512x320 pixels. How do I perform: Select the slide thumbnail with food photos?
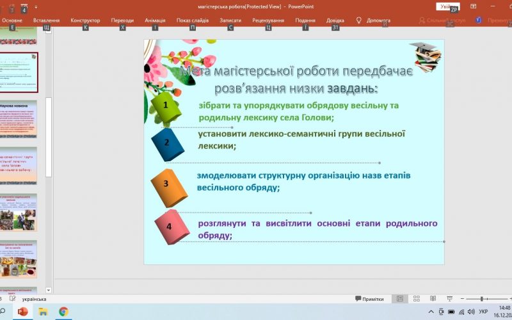tap(19, 259)
